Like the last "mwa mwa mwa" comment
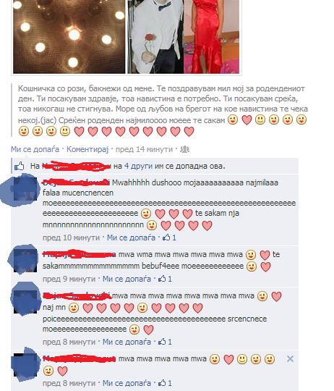The height and width of the screenshot is (391, 334). (x=127, y=383)
